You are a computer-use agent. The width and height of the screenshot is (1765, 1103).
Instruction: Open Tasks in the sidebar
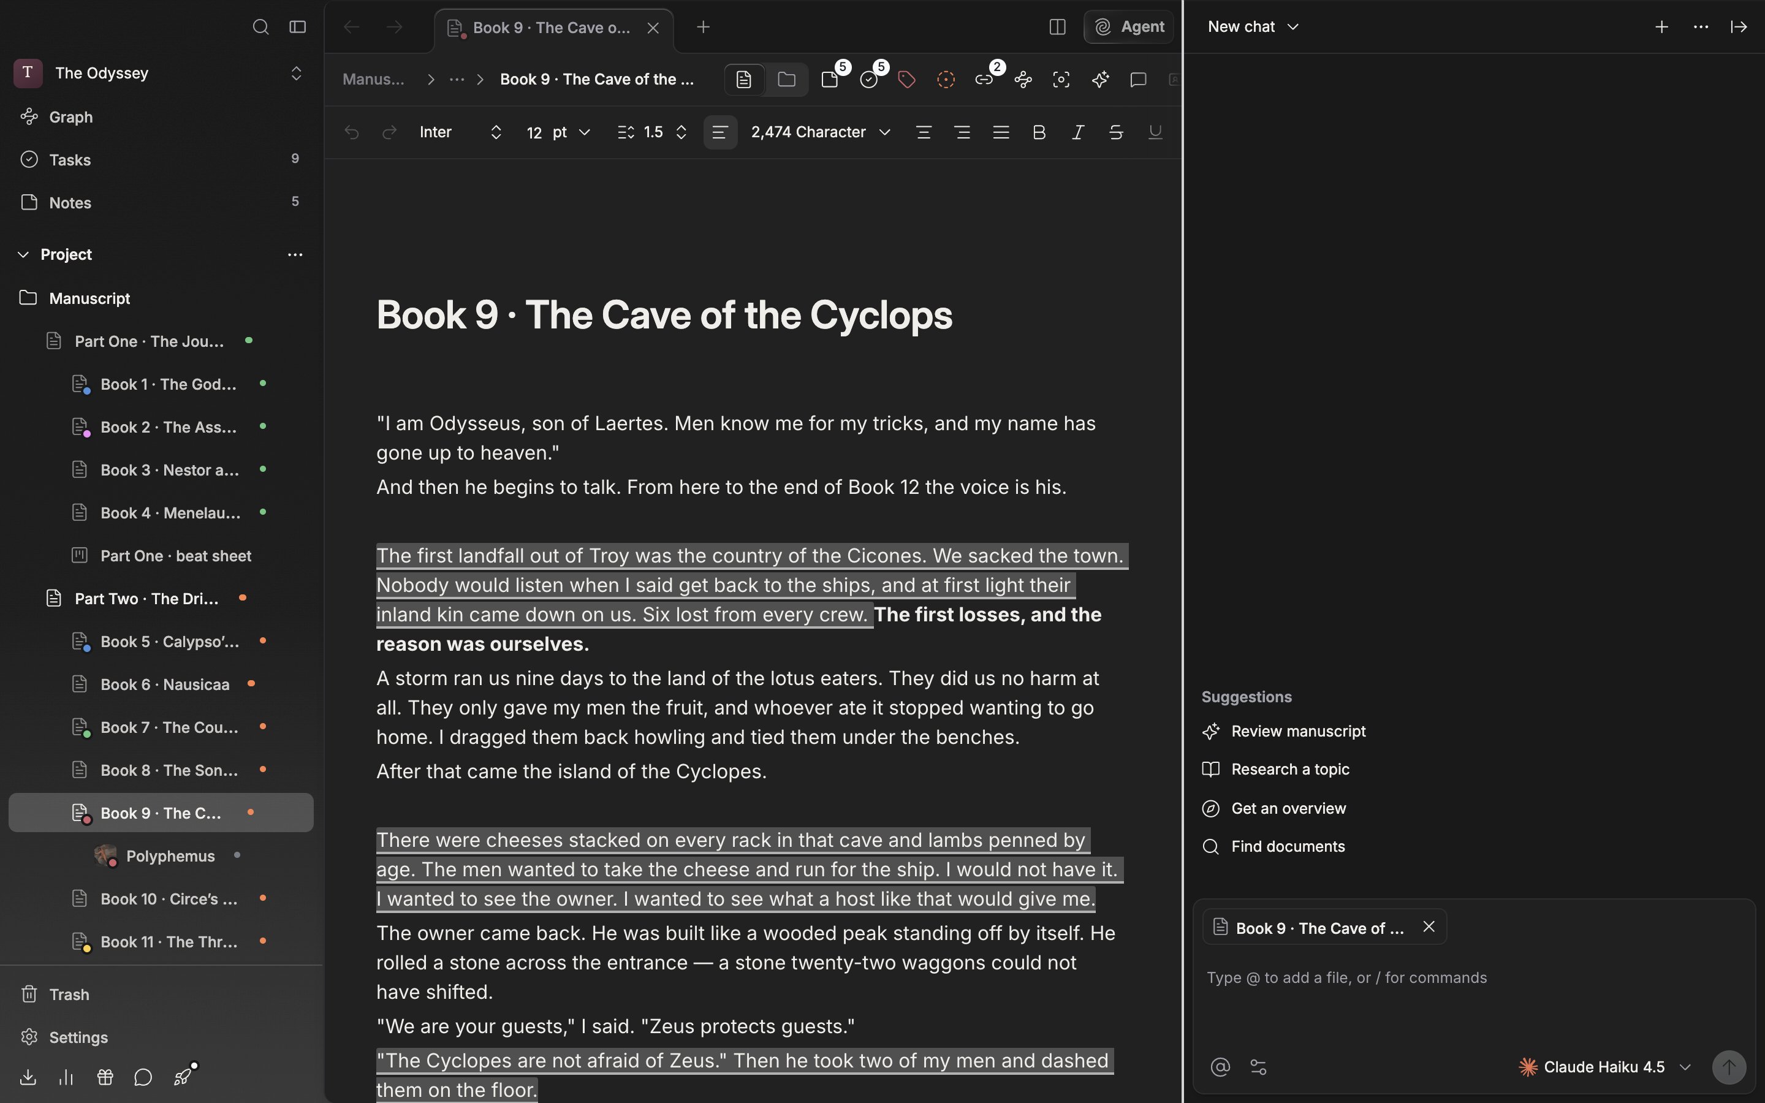point(161,160)
